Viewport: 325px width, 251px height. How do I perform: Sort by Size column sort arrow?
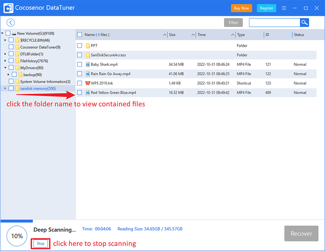coord(193,35)
